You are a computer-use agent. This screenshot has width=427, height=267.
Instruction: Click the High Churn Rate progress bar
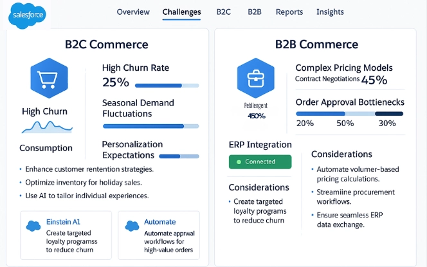click(167, 85)
